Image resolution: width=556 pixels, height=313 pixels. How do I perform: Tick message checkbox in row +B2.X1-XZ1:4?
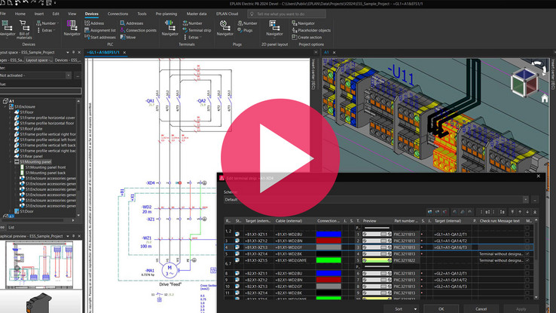tap(527, 293)
